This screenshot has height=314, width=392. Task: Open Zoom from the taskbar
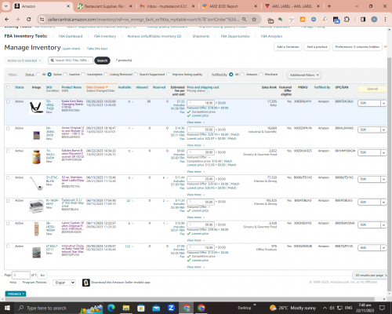click(171, 308)
